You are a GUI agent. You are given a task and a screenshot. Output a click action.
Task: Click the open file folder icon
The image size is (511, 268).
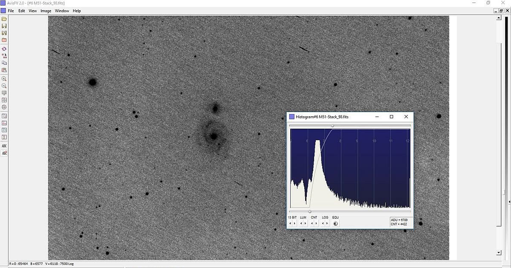(x=4, y=19)
